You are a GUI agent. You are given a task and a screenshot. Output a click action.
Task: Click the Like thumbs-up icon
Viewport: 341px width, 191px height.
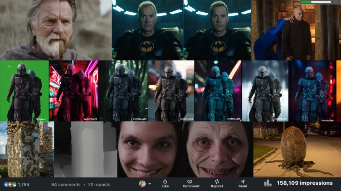(165, 182)
